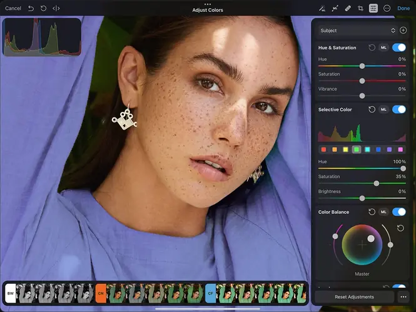Open the more options ellipsis in top toolbar
Viewport: 416px width, 312px height.
387,9
